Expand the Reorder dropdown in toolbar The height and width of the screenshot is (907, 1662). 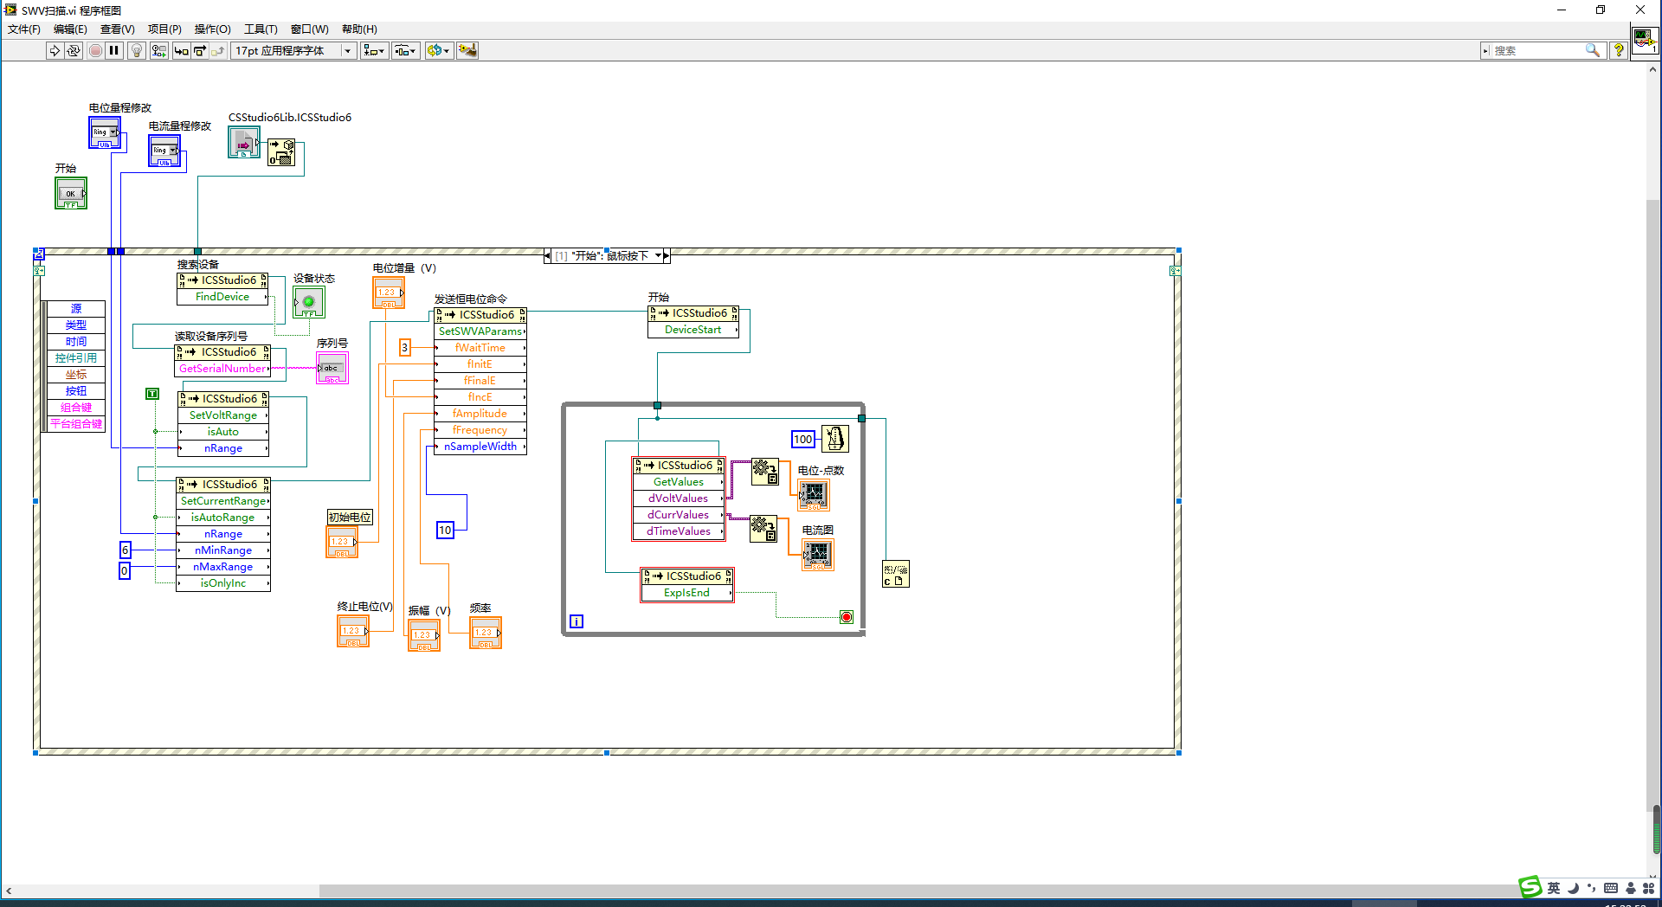[x=438, y=51]
